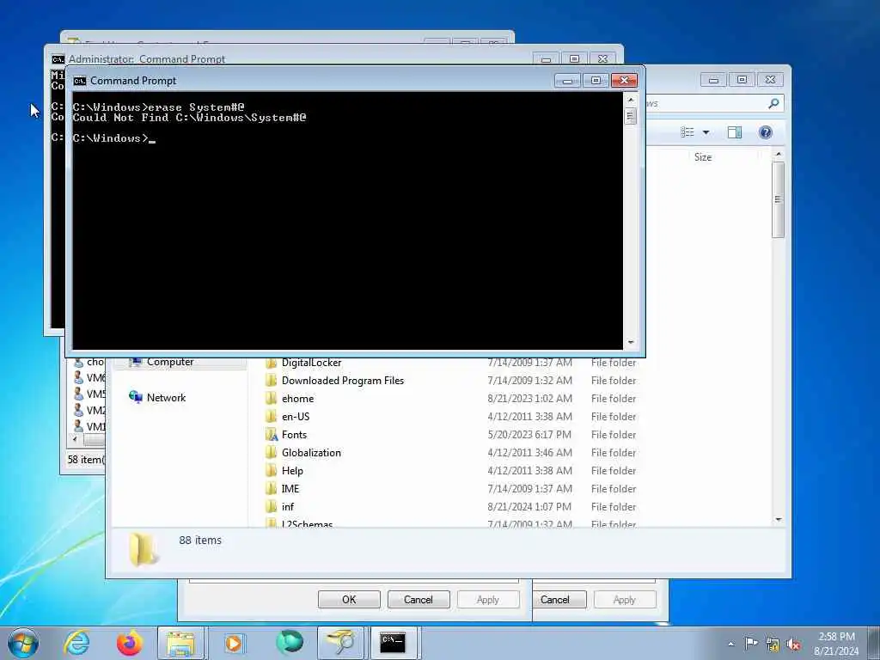Screen dimensions: 880x660
Task: Click VM5 user entry in back window
Action: point(89,394)
